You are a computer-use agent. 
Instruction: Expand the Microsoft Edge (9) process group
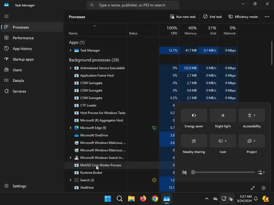coord(70,128)
